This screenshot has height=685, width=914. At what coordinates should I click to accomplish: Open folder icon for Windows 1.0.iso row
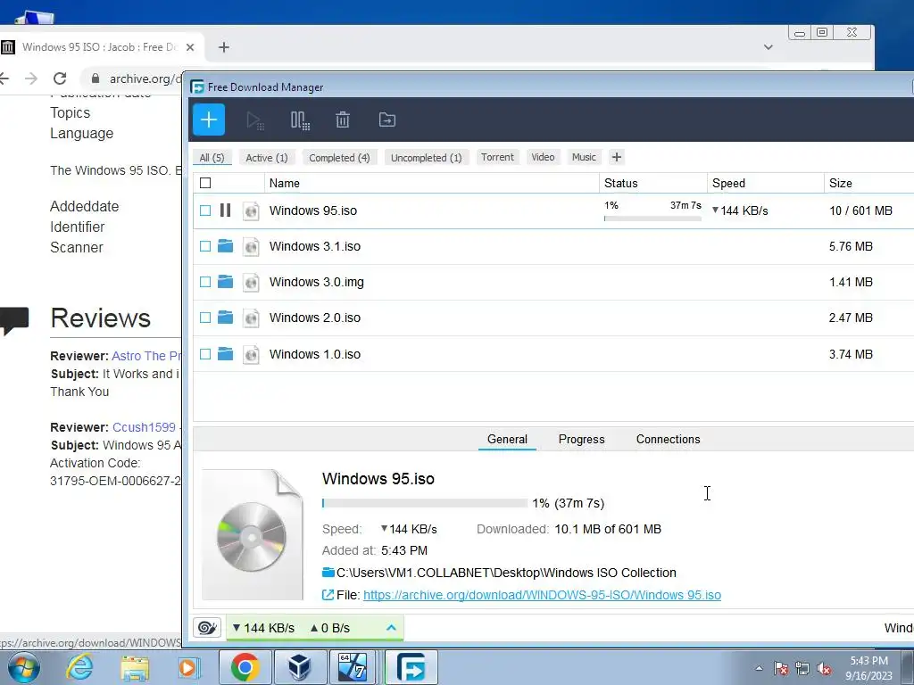coord(226,354)
